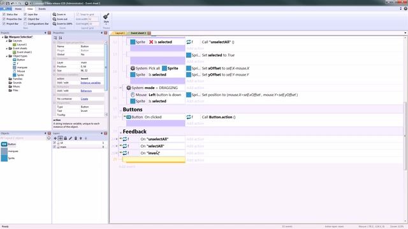Open the Instance variables link in Properties
This screenshot has height=229, width=408.
[x=91, y=83]
